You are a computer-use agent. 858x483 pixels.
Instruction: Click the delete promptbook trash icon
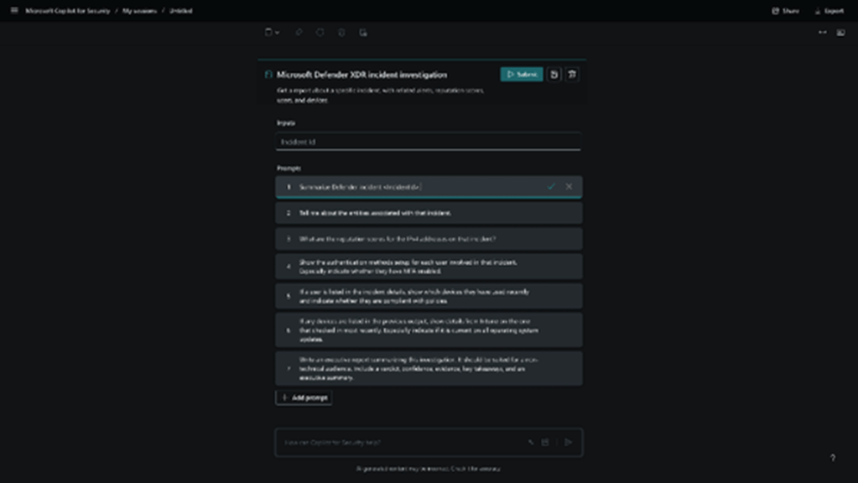point(572,75)
